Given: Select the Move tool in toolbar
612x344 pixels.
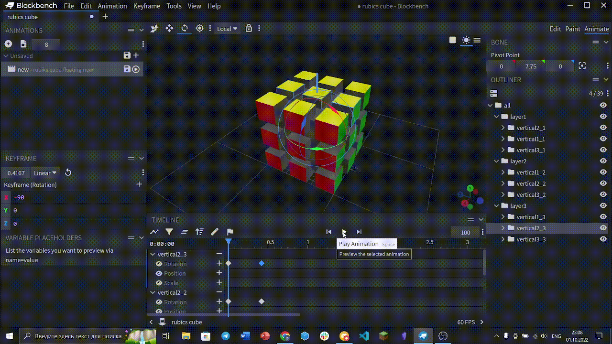Looking at the screenshot, I should 169,29.
